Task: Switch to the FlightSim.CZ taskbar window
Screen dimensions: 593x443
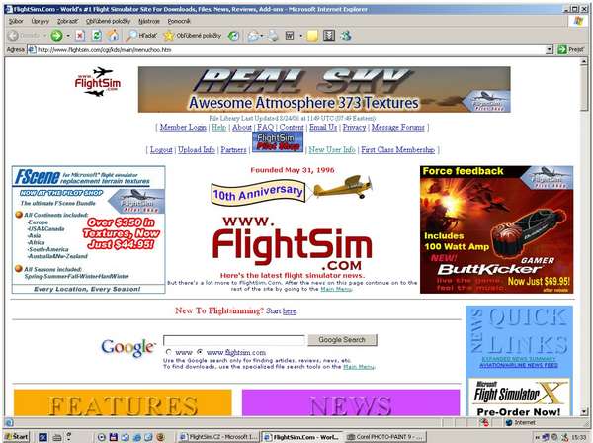Action: (218, 437)
